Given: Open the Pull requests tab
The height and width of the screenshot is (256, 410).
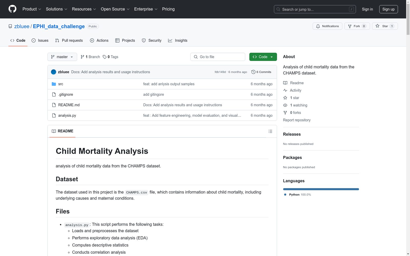Looking at the screenshot, I should (x=69, y=40).
